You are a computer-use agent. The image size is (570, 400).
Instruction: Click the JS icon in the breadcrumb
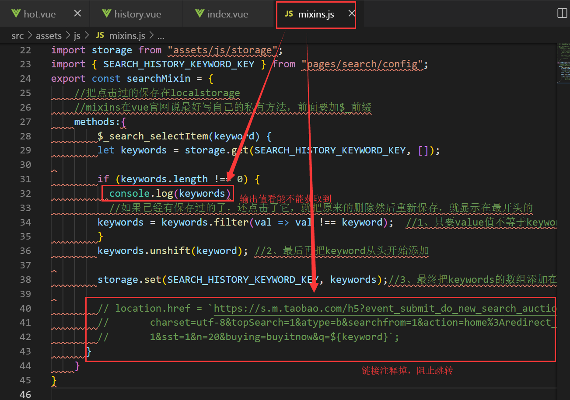point(100,36)
